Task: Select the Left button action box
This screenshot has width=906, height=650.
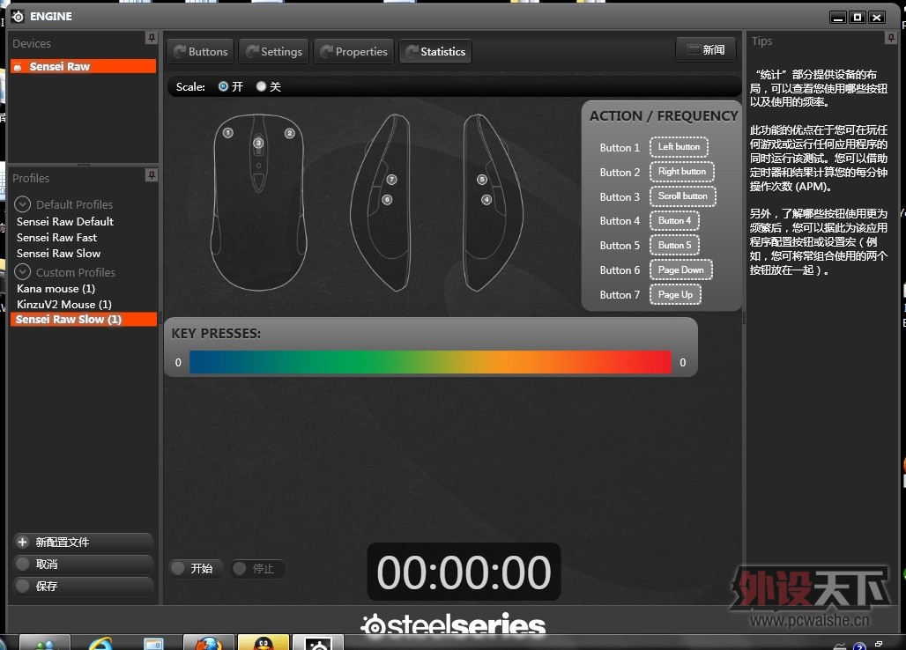Action: click(679, 146)
